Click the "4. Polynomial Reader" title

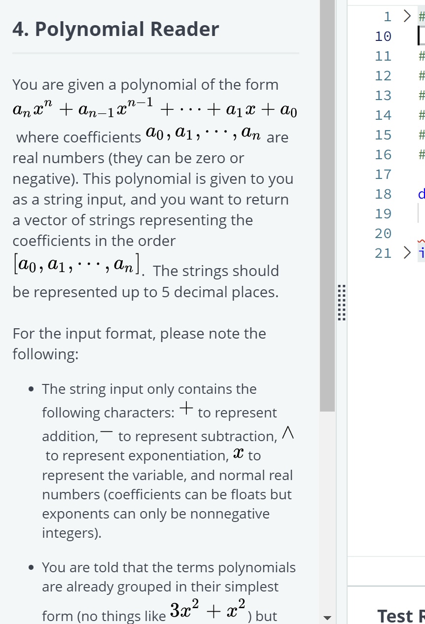[116, 30]
